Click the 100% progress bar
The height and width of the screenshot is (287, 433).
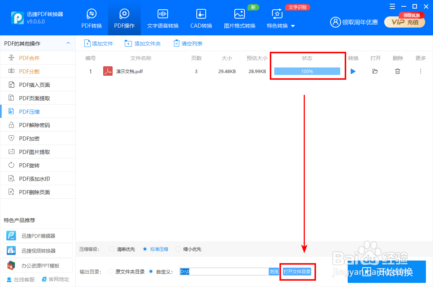coord(307,70)
